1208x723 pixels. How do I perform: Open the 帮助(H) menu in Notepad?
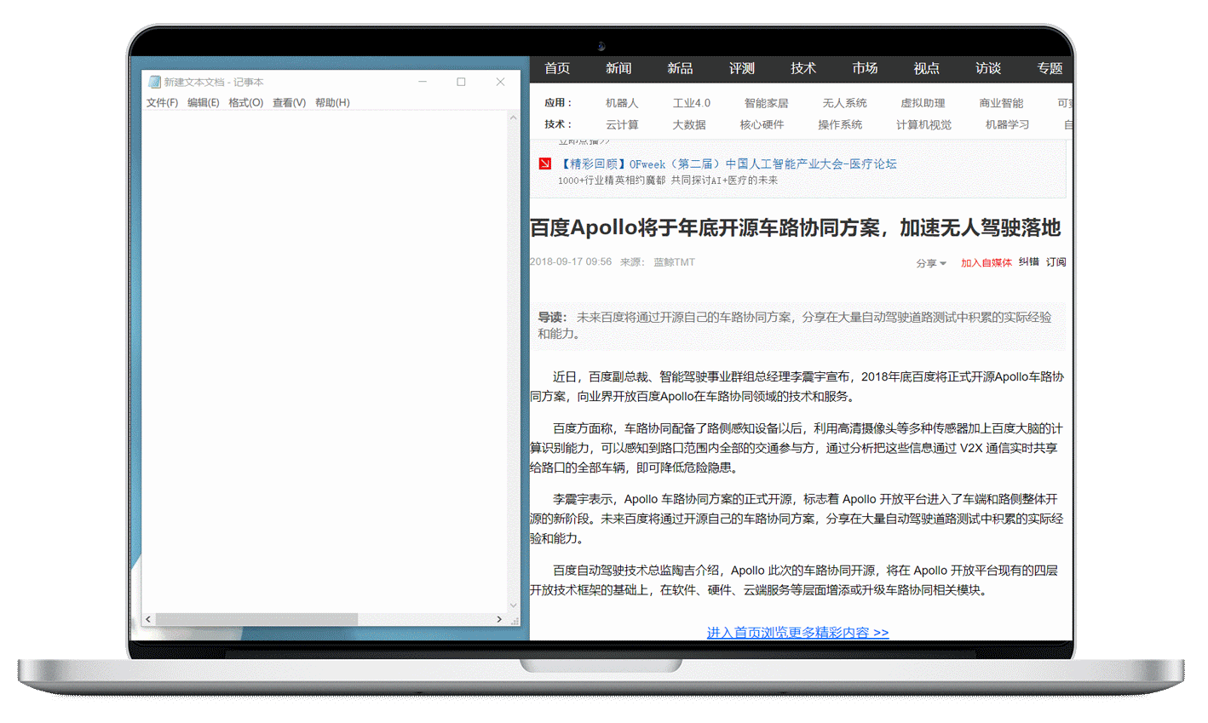(x=332, y=103)
